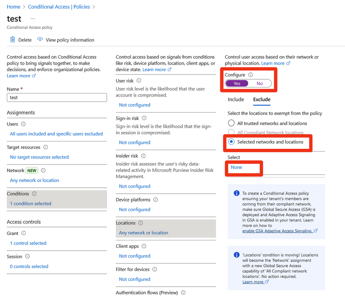Viewport: 345px width, 299px height.
Task: Click the View policy information eye icon
Action: tap(40, 40)
